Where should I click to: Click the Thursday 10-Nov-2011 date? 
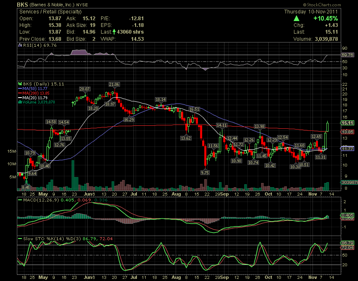311,12
